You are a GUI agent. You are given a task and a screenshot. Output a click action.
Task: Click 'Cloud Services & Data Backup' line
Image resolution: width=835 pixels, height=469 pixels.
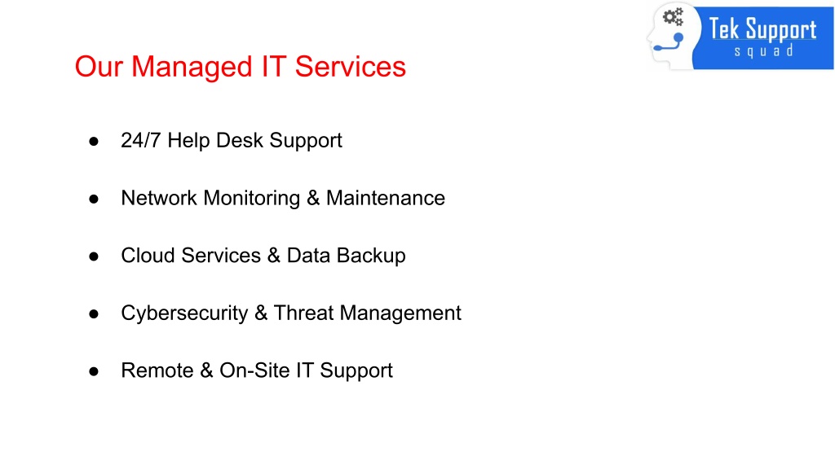pos(263,256)
